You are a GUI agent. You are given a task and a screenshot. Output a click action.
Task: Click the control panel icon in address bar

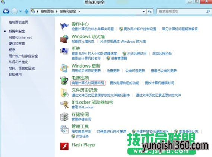33,11
